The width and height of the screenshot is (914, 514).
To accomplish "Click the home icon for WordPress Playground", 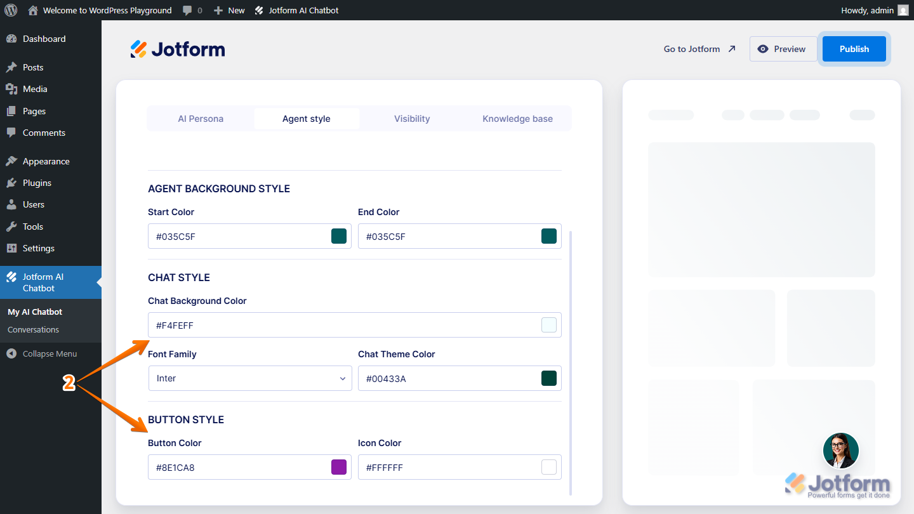I will click(x=33, y=10).
